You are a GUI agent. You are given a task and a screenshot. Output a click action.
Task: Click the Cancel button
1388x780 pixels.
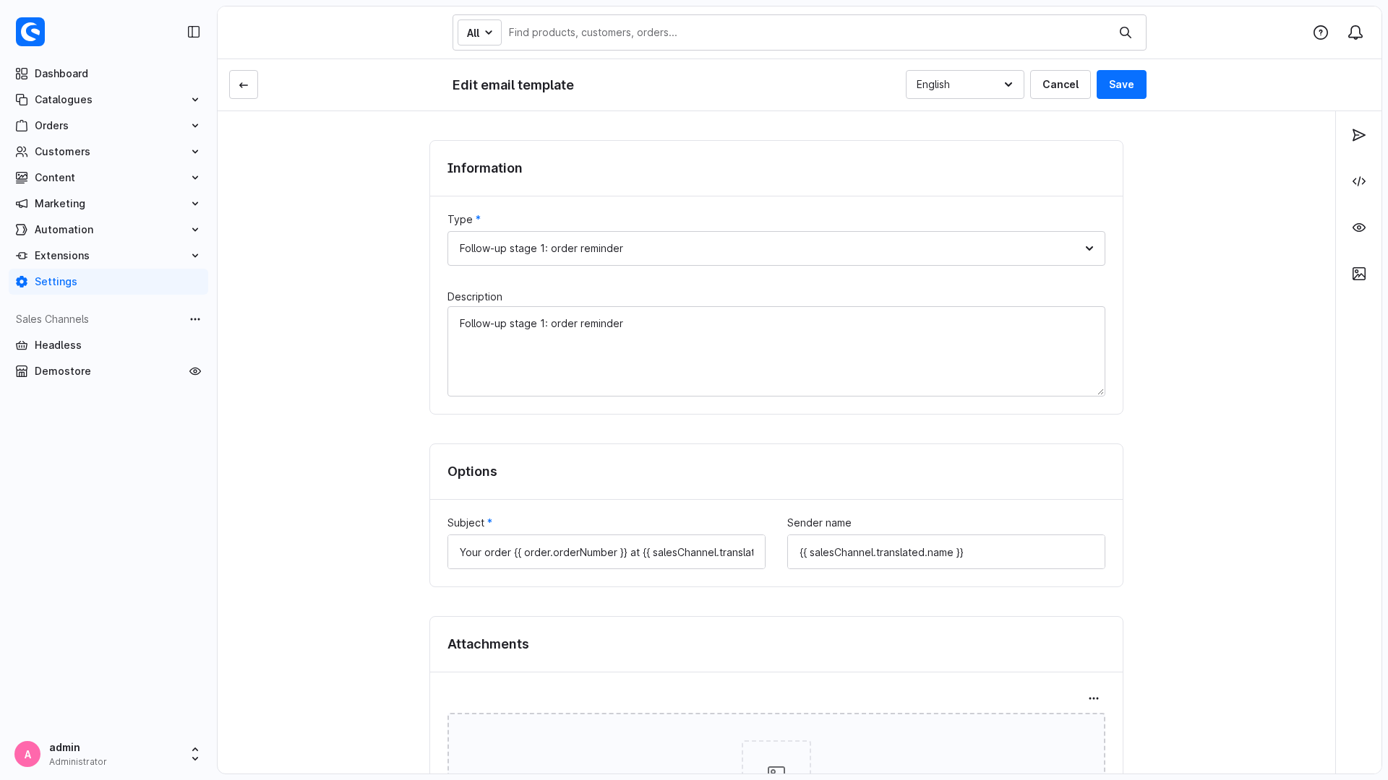[x=1061, y=84]
